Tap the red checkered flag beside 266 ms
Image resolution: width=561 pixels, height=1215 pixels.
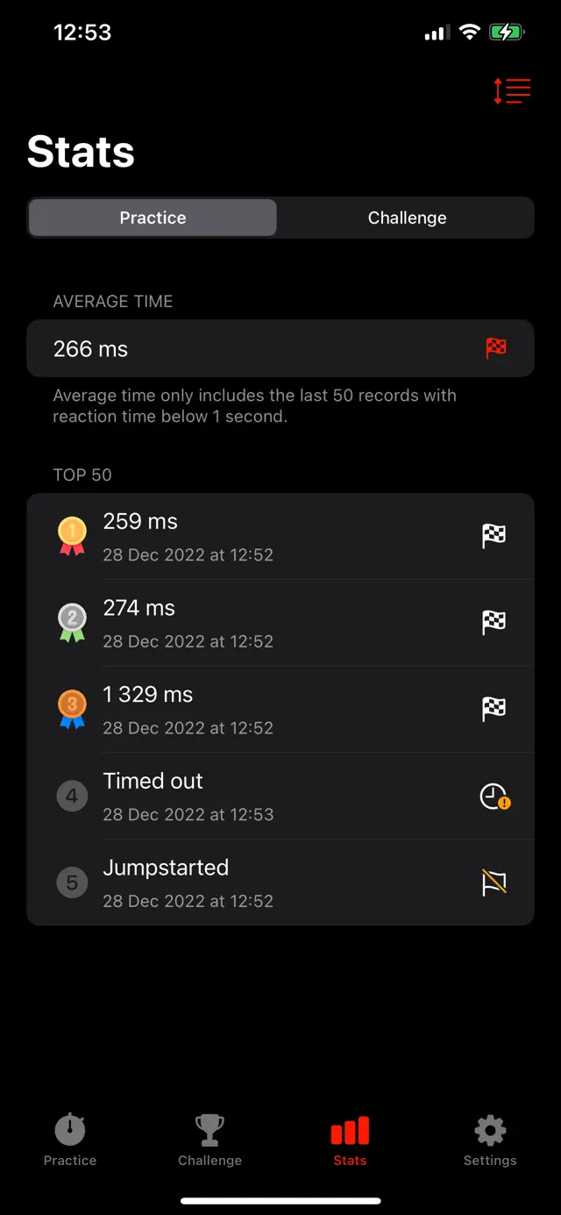point(497,347)
